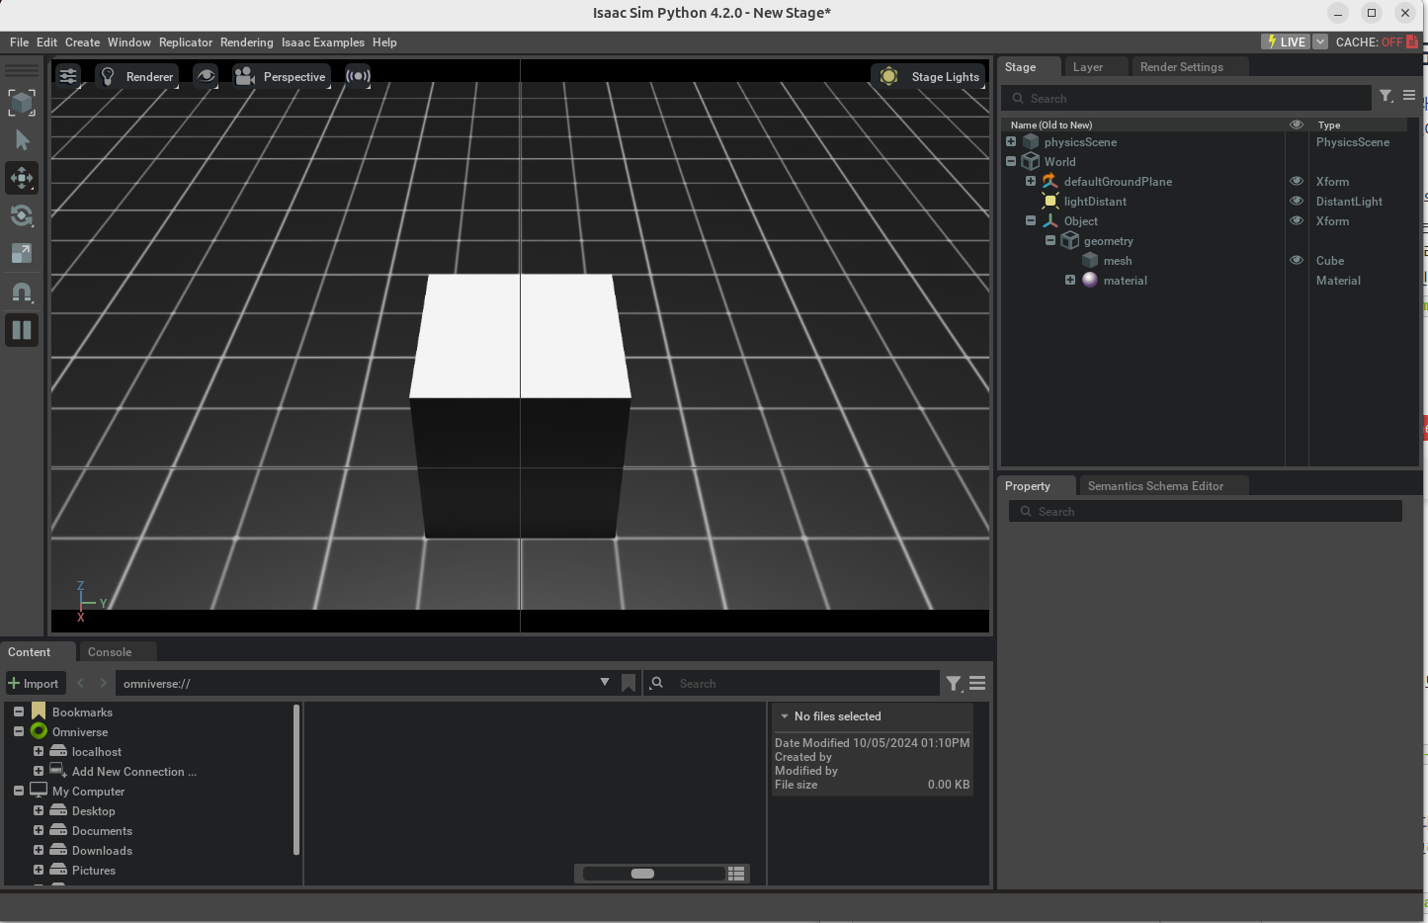Select the Rotate tool in left toolbar
This screenshot has width=1428, height=923.
click(22, 215)
